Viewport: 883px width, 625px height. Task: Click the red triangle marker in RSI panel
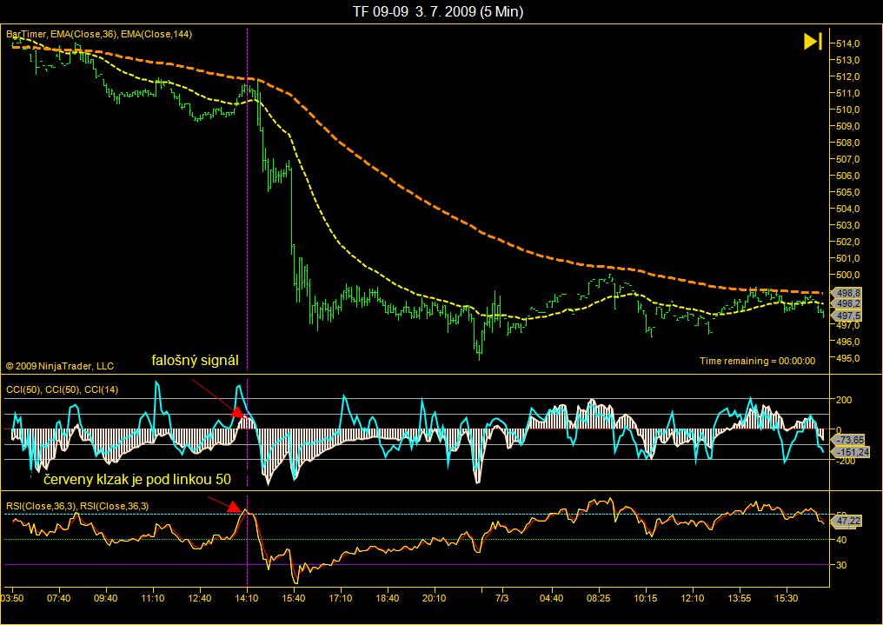235,508
